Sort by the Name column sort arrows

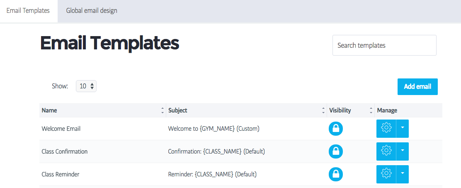pyautogui.click(x=162, y=110)
